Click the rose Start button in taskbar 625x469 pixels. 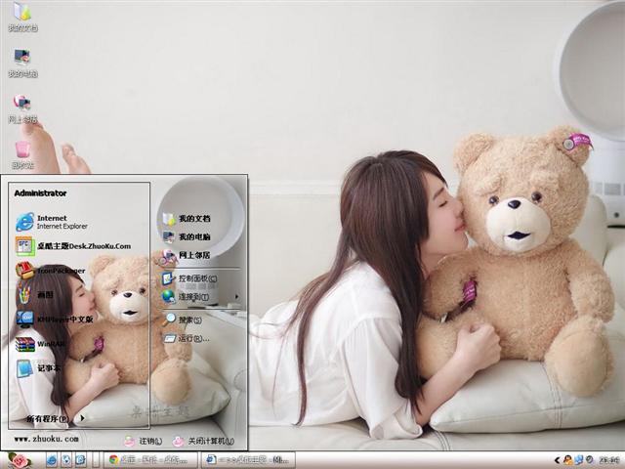click(x=18, y=459)
